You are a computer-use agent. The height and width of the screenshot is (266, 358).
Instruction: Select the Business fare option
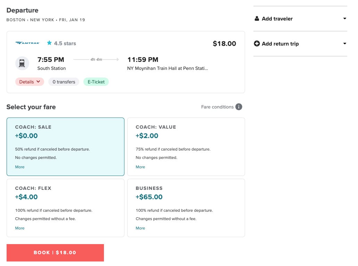click(x=186, y=208)
